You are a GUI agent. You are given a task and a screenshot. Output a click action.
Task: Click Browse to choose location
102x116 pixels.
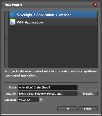pos(88,93)
